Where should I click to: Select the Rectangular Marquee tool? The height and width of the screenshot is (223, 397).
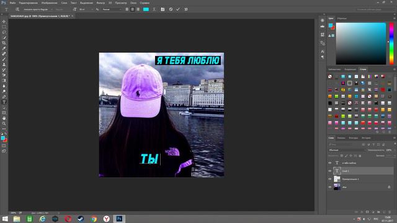[4, 27]
